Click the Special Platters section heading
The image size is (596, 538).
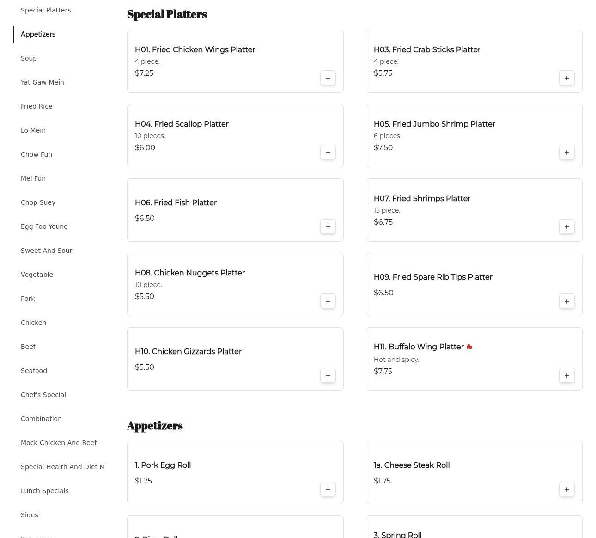pyautogui.click(x=167, y=14)
